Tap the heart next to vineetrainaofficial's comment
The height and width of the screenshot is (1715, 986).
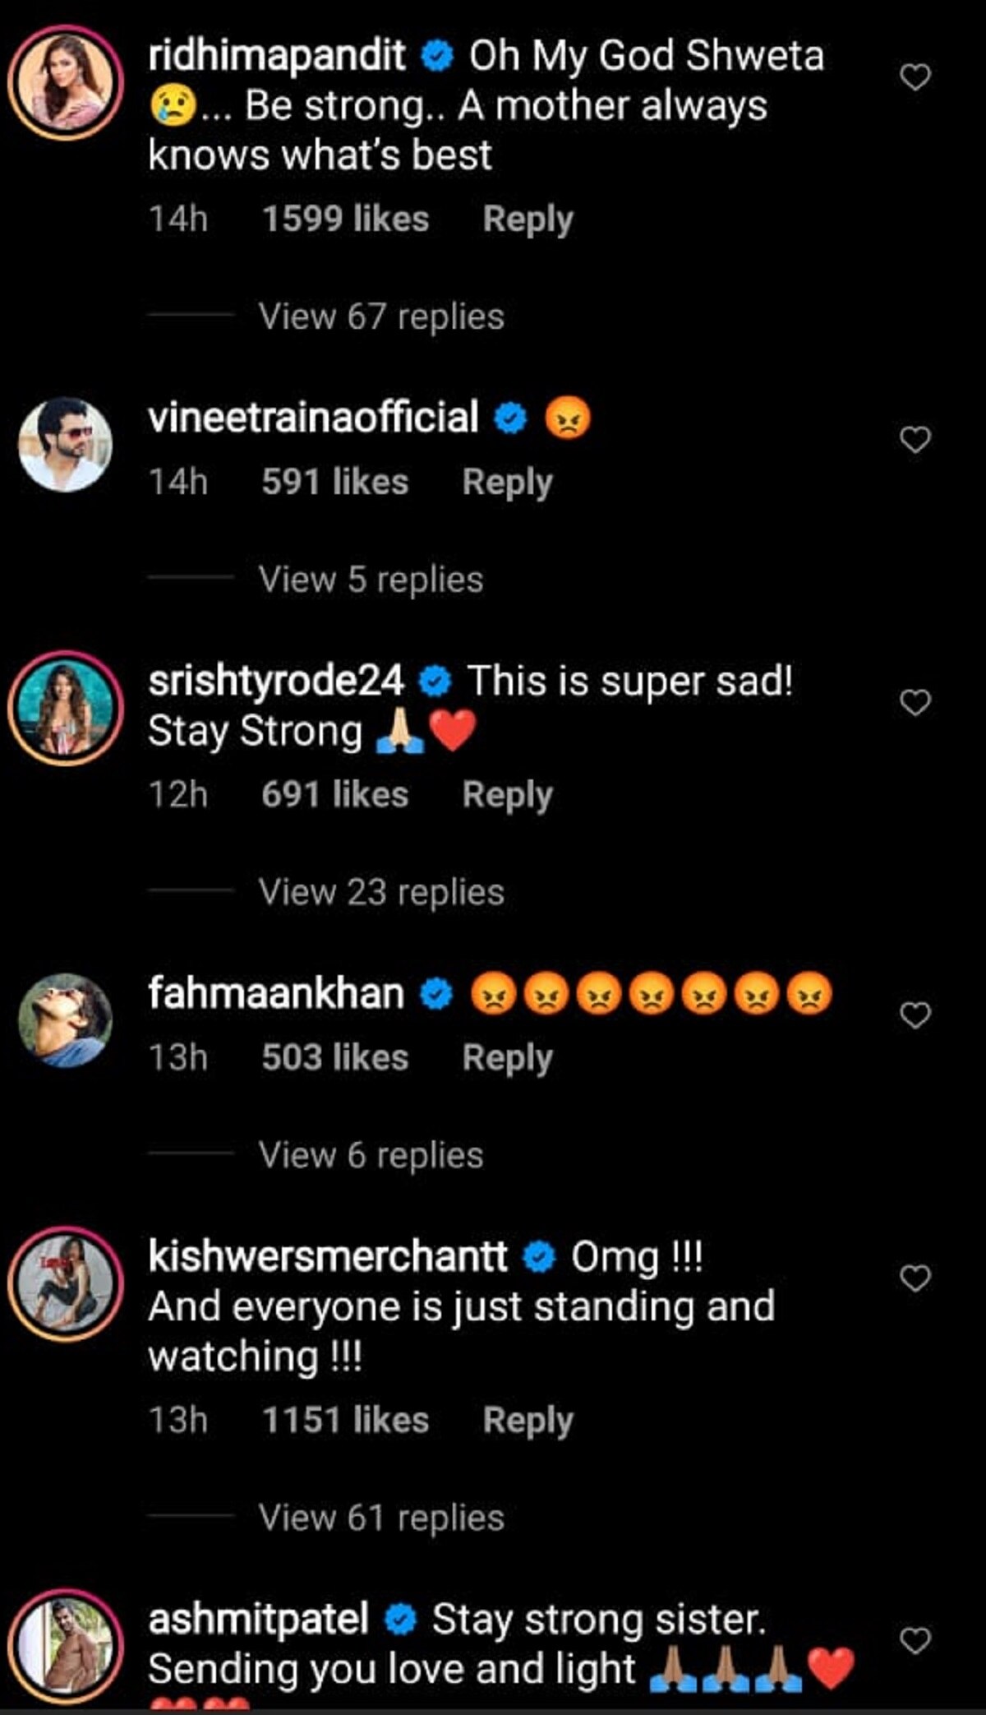point(915,440)
